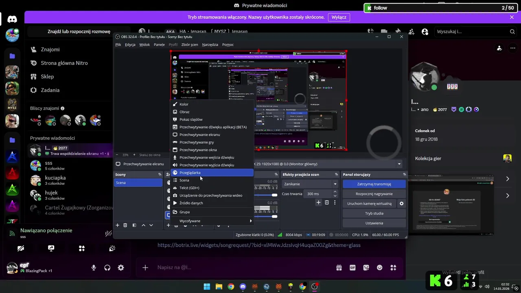Delete transition with trash icon
Screen dimensions: 521x293
327,202
